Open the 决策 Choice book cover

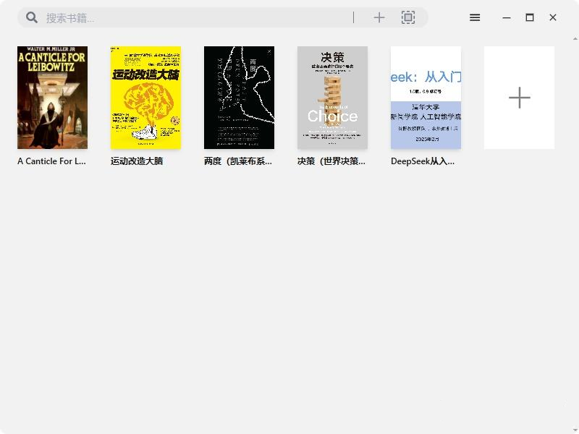click(x=332, y=98)
